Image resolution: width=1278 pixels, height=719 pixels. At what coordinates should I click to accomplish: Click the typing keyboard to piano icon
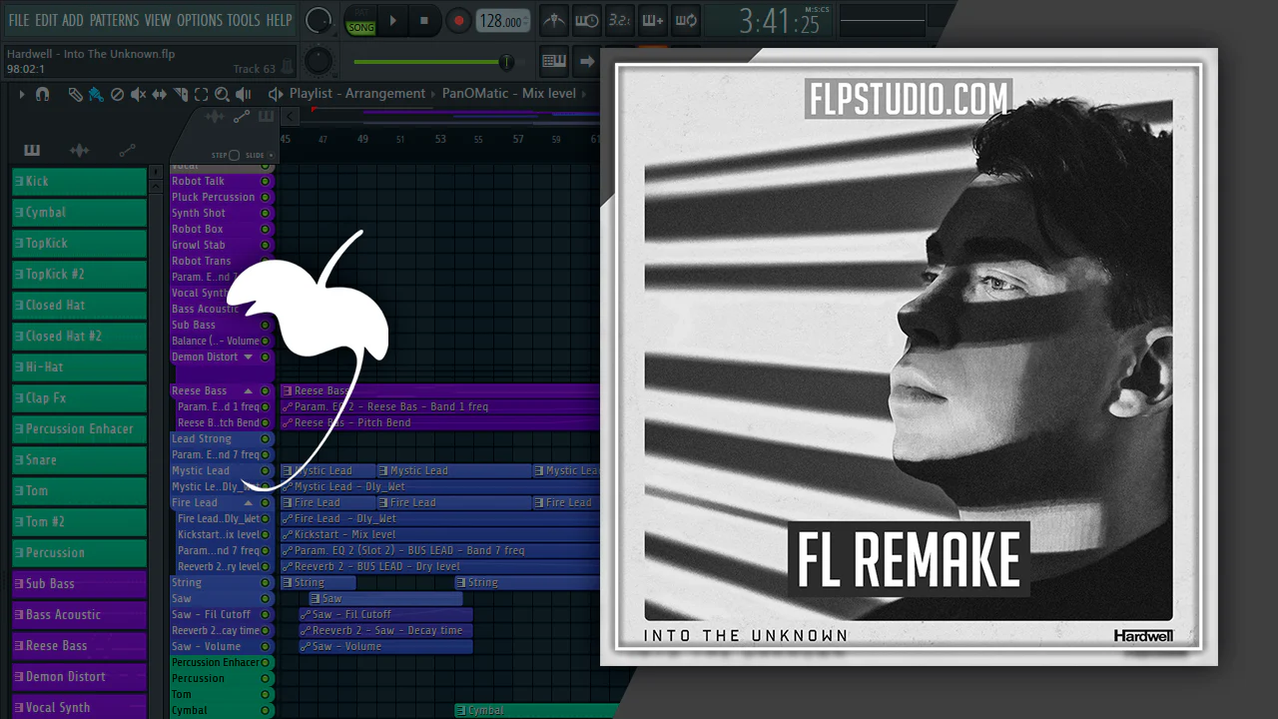pos(554,62)
